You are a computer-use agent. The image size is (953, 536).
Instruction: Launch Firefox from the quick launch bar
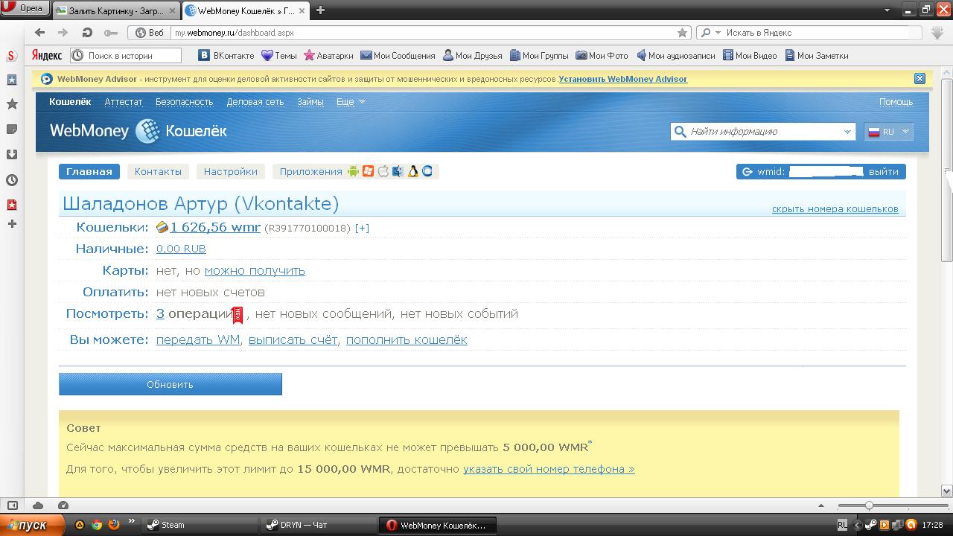[x=114, y=525]
